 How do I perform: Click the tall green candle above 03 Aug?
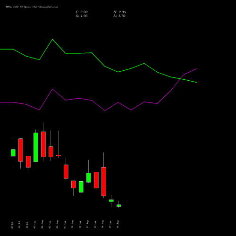tap(36, 147)
